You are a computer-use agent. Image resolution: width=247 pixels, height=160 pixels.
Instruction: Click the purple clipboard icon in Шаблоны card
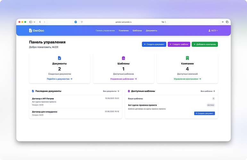point(123,58)
